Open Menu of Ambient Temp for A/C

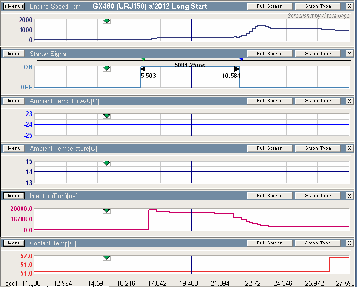coord(14,101)
